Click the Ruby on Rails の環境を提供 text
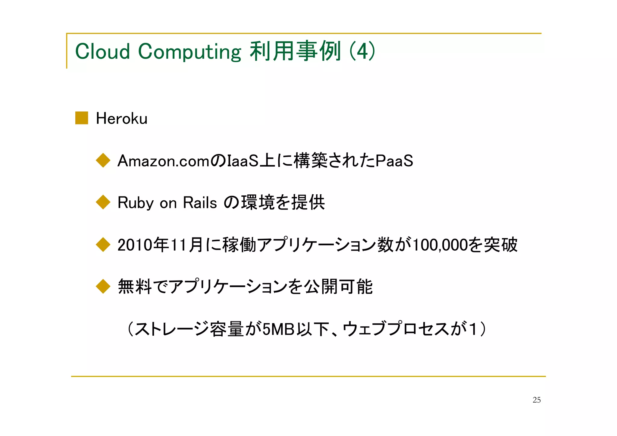 tap(221, 202)
